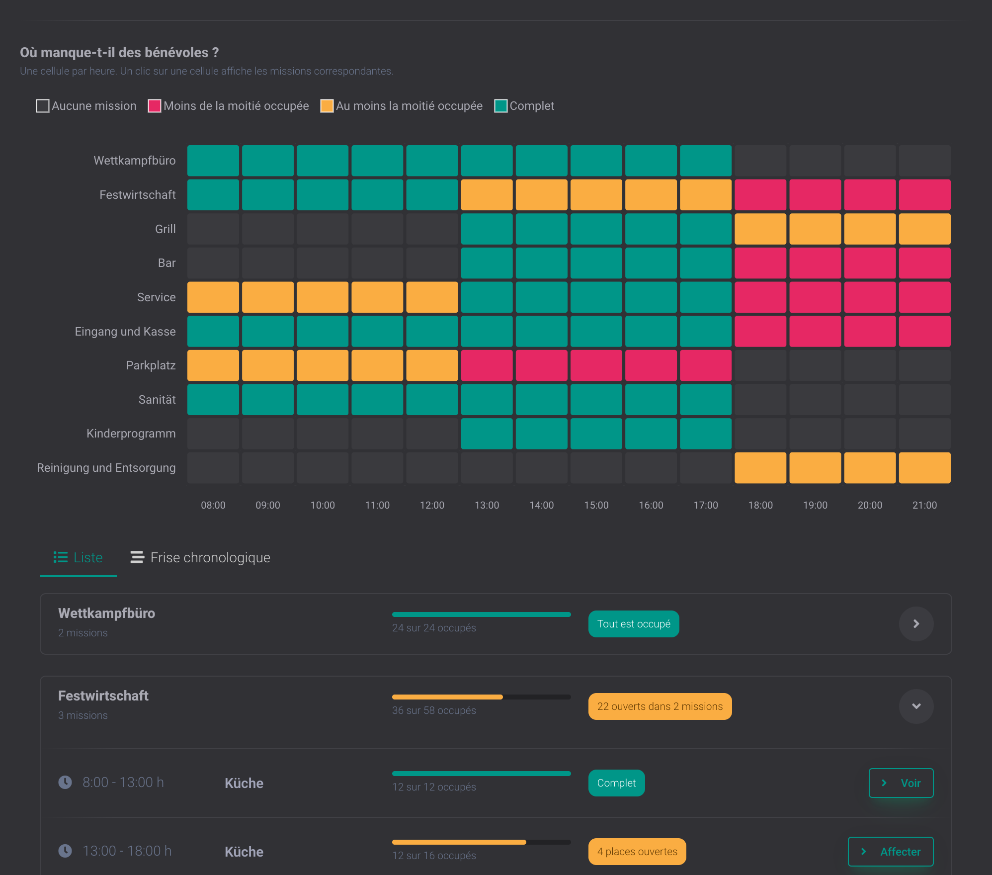
Task: Switch to the Liste tab
Action: pyautogui.click(x=78, y=558)
